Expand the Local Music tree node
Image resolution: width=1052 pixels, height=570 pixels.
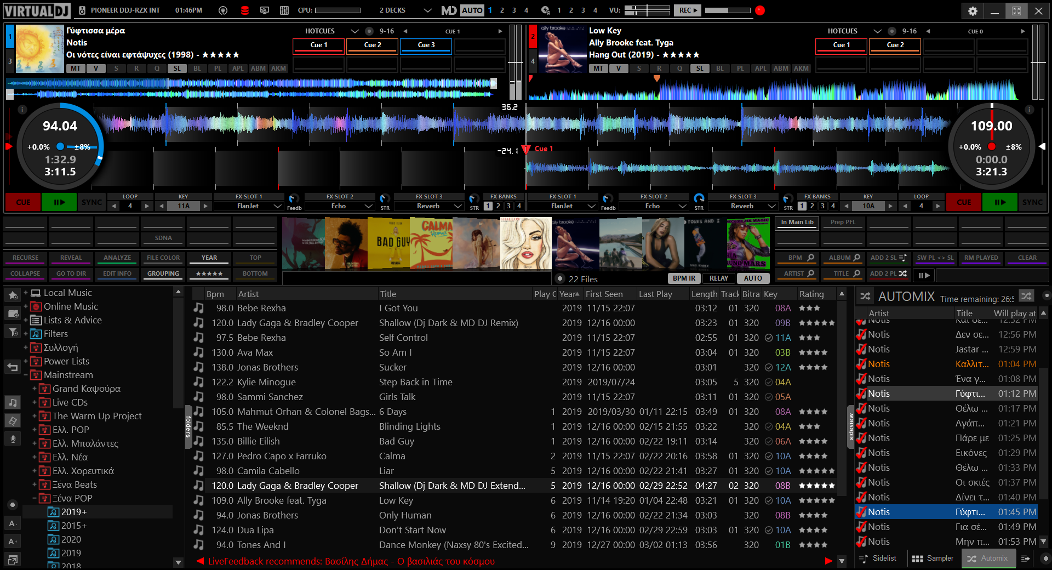click(x=25, y=293)
